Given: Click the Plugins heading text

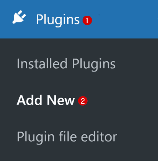Looking at the screenshot, I should (58, 20).
